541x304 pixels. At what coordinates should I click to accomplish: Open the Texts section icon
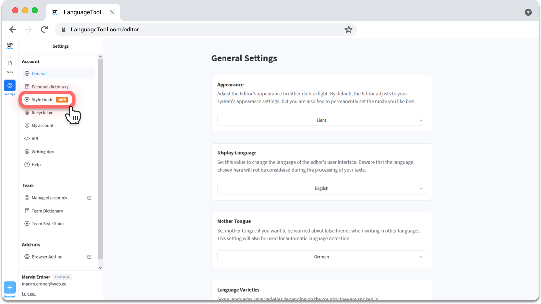pyautogui.click(x=10, y=63)
